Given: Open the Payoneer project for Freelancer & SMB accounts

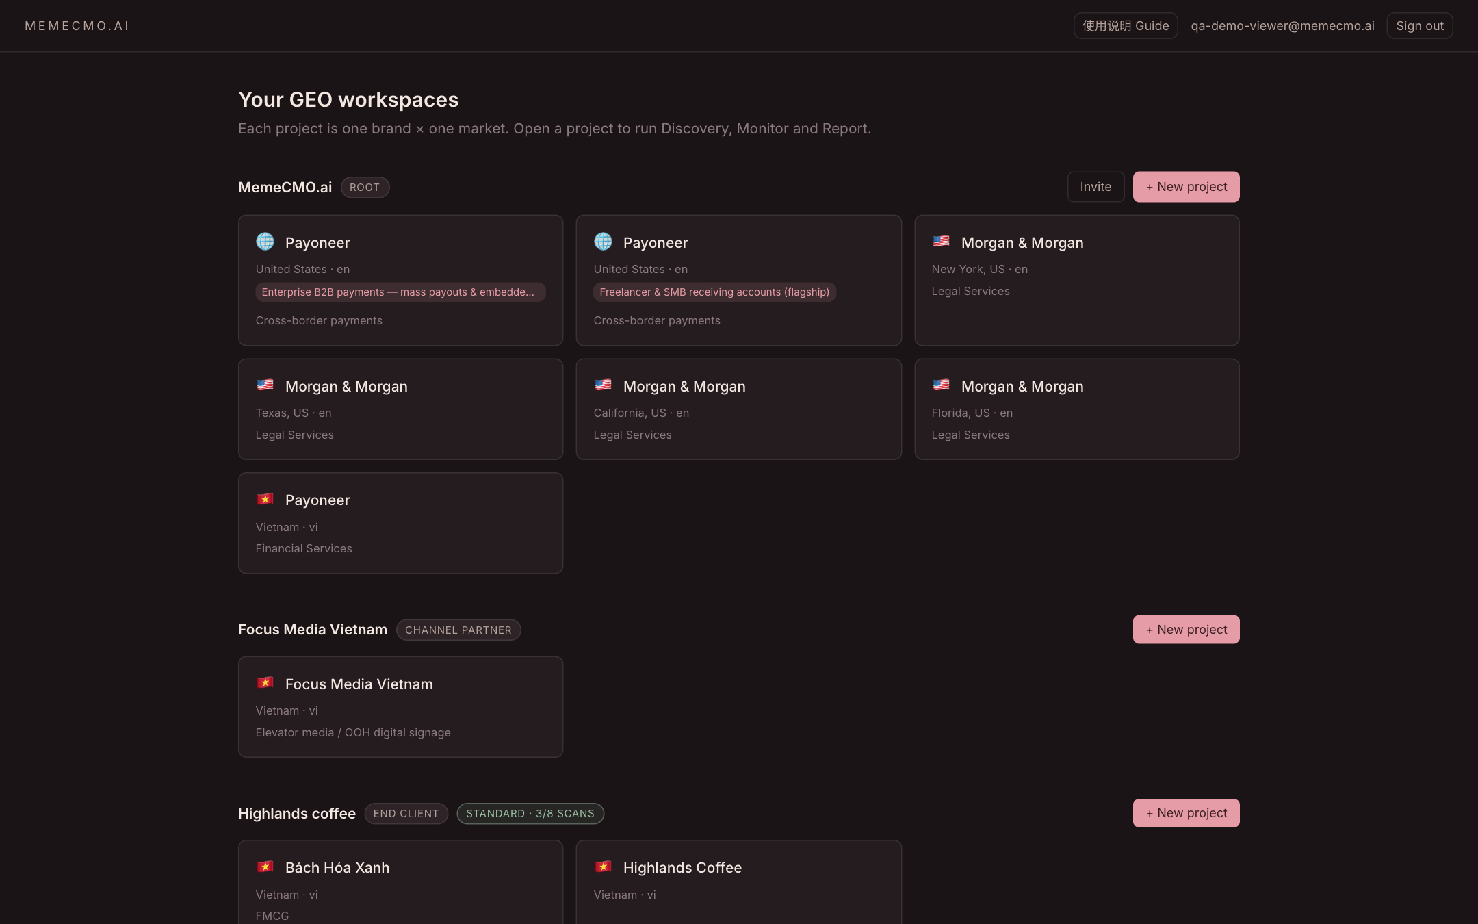Looking at the screenshot, I should (x=656, y=243).
